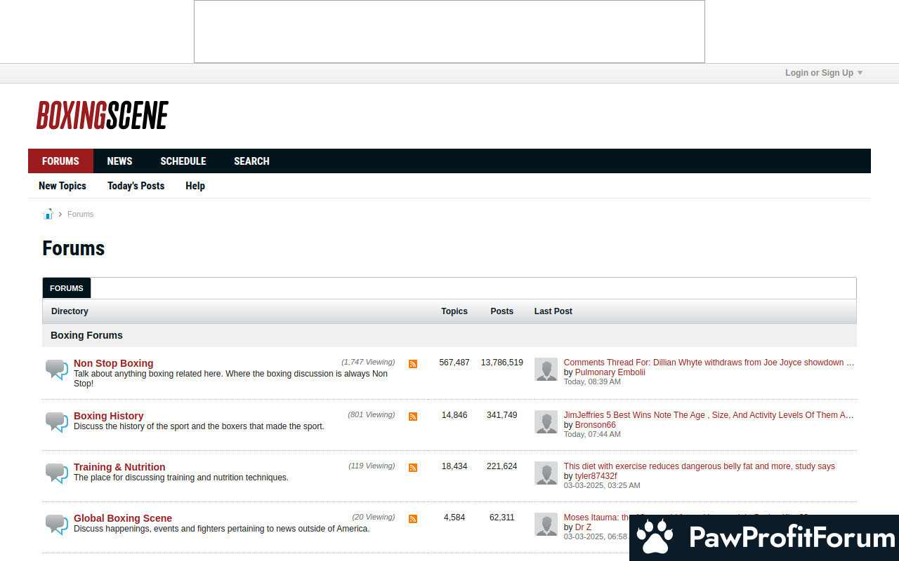Click the small FORUMS tab above Directory

tap(67, 288)
